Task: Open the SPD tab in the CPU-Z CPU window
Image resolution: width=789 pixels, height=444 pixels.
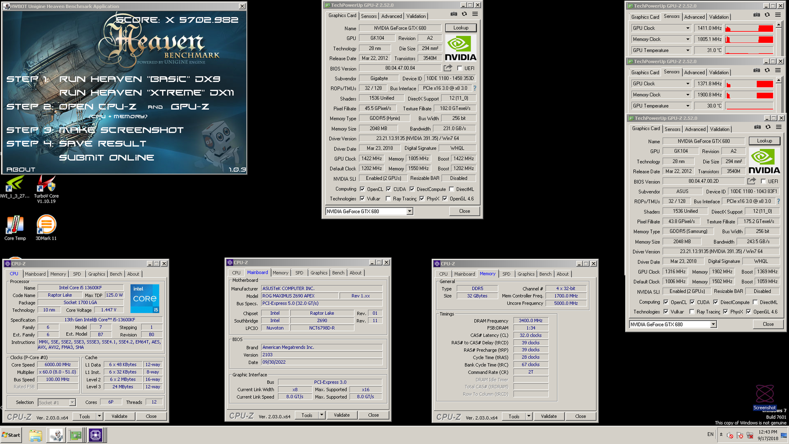Action: (77, 274)
